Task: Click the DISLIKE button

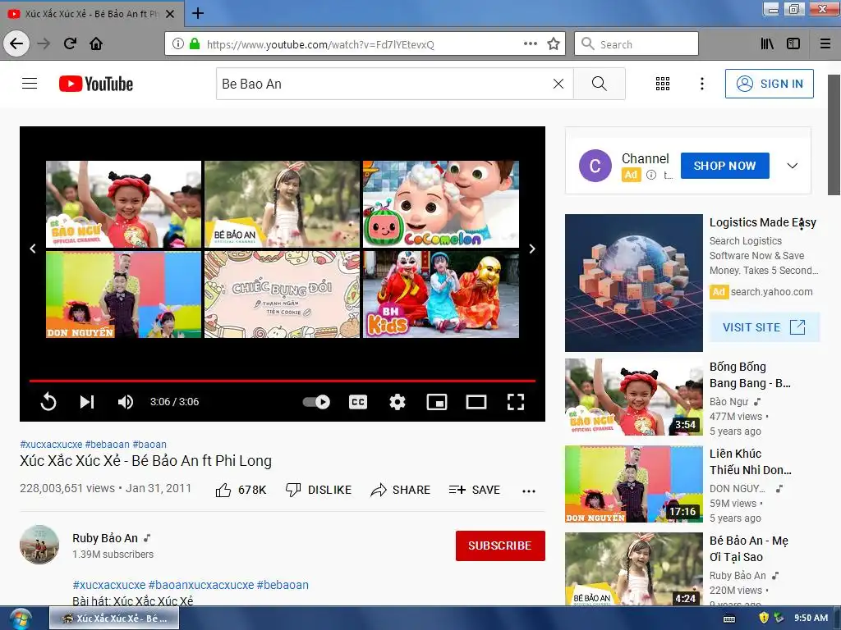Action: [x=319, y=490]
